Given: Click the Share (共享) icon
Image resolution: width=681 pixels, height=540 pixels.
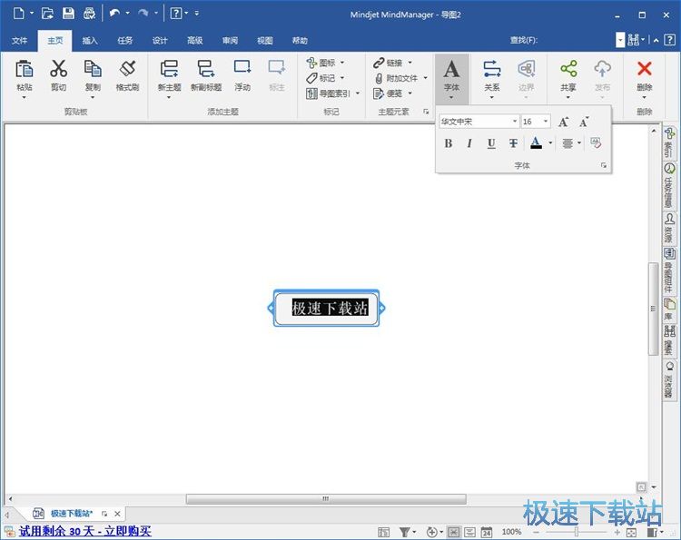Looking at the screenshot, I should point(568,69).
